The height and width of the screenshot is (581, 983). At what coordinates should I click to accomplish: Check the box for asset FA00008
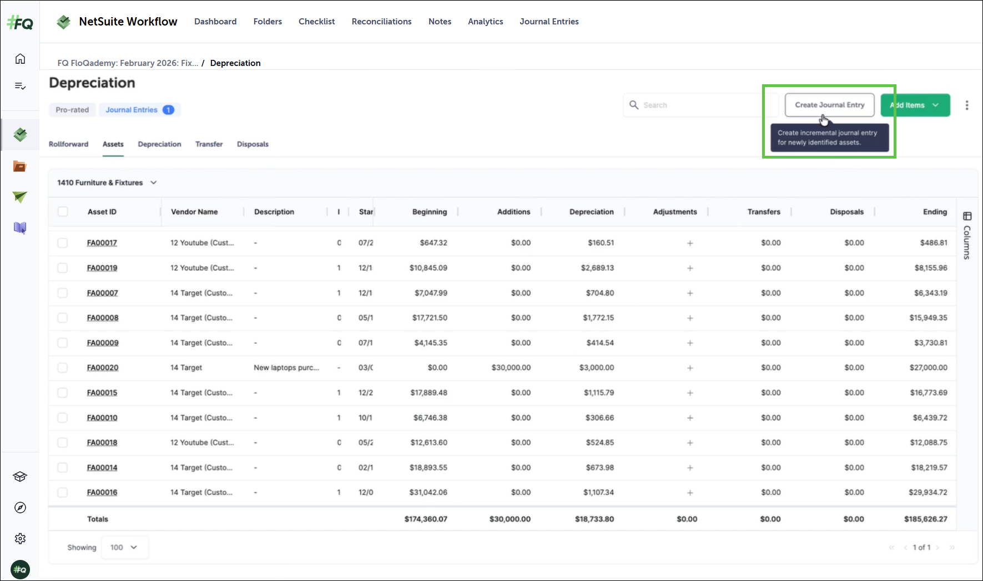(x=63, y=318)
